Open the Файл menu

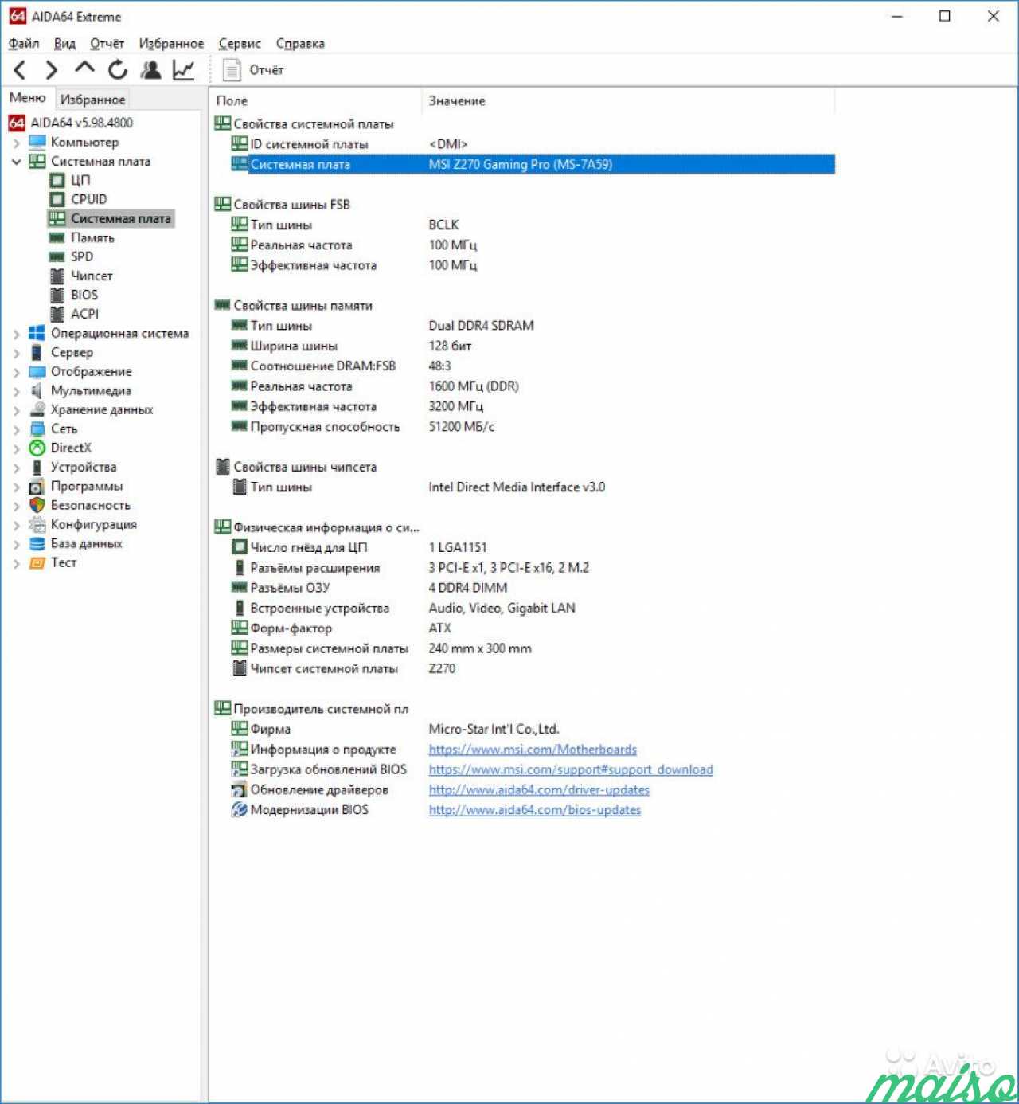tap(24, 44)
